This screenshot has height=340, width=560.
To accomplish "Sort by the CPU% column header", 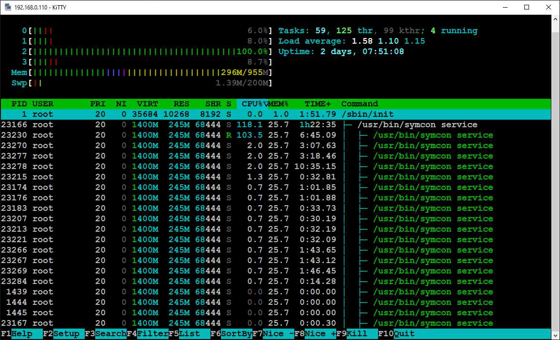I will tap(252, 104).
